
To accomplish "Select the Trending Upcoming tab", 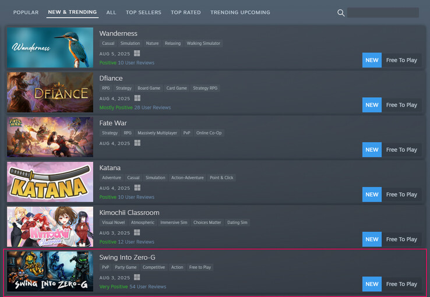I will (x=240, y=12).
